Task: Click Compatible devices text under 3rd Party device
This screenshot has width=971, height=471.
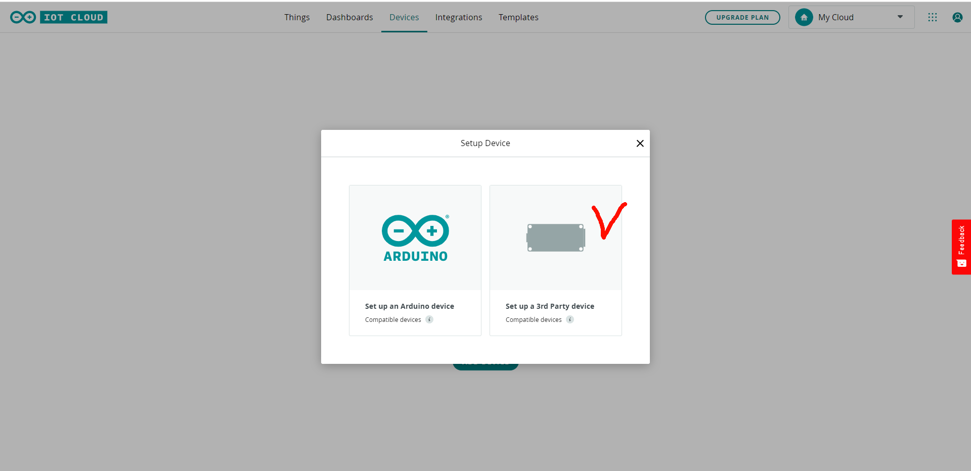Action: click(534, 320)
